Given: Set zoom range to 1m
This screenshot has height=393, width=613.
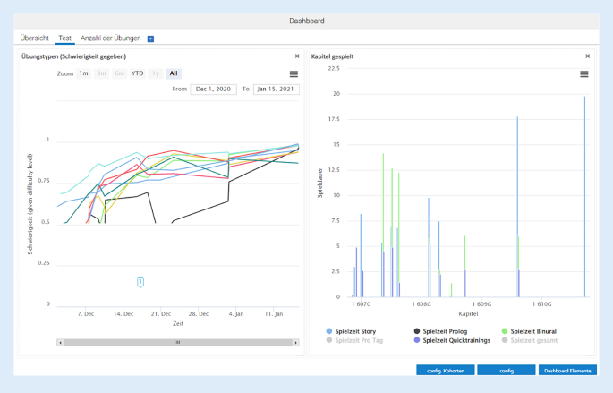Looking at the screenshot, I should pos(83,73).
